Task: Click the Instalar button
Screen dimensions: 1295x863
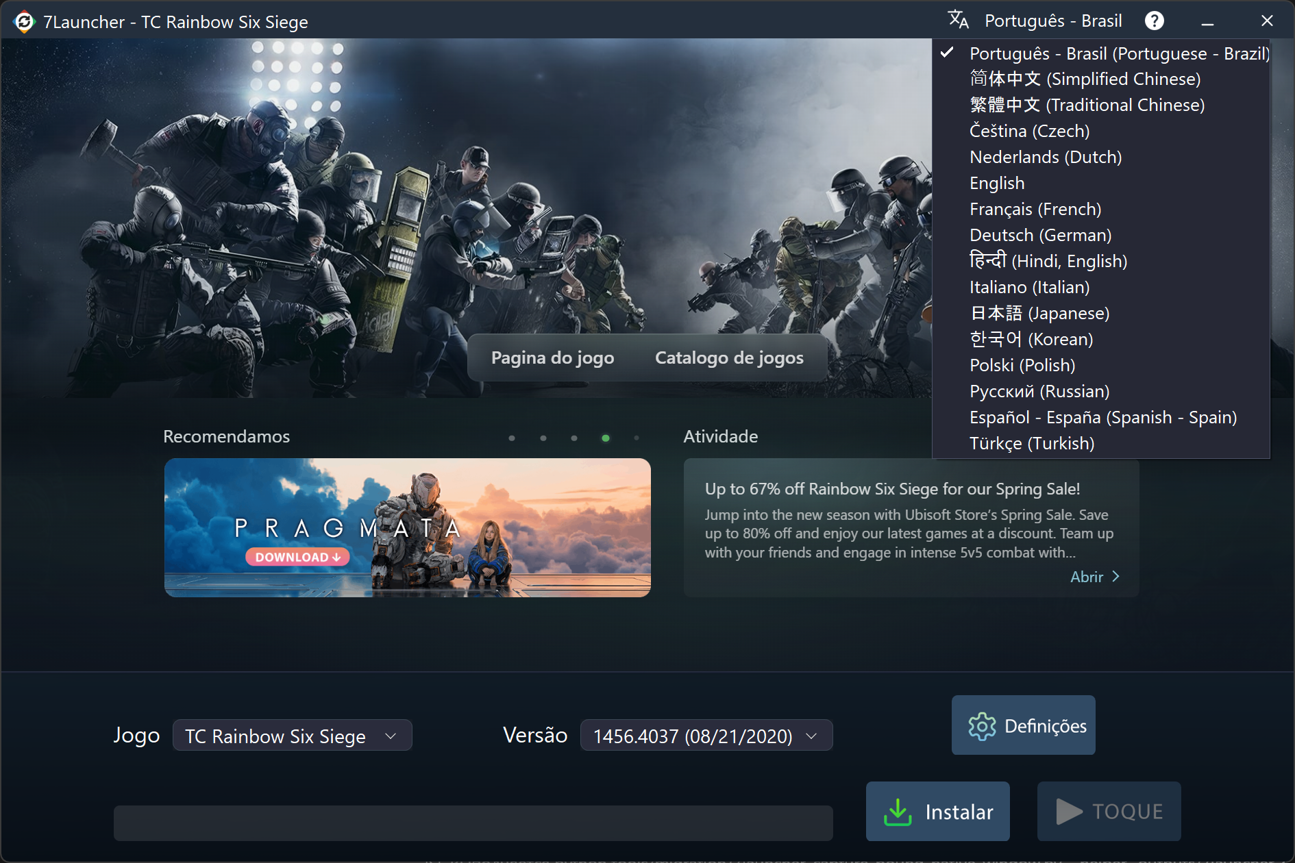Action: pyautogui.click(x=938, y=812)
